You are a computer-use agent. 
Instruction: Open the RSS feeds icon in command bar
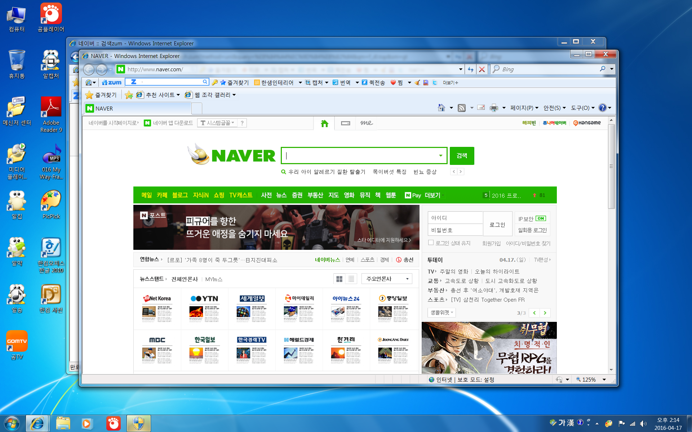(462, 108)
